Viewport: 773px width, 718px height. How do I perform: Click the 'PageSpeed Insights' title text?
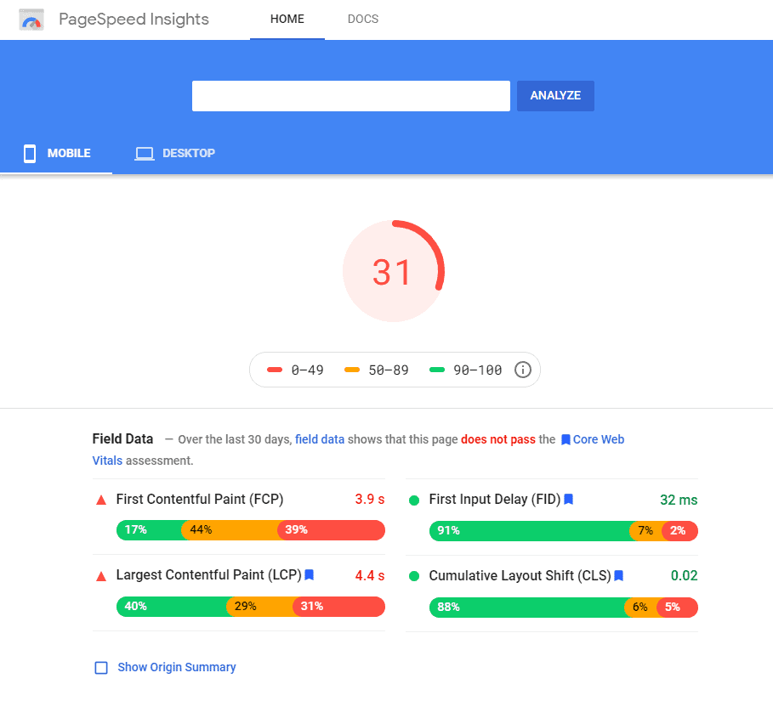point(134,20)
